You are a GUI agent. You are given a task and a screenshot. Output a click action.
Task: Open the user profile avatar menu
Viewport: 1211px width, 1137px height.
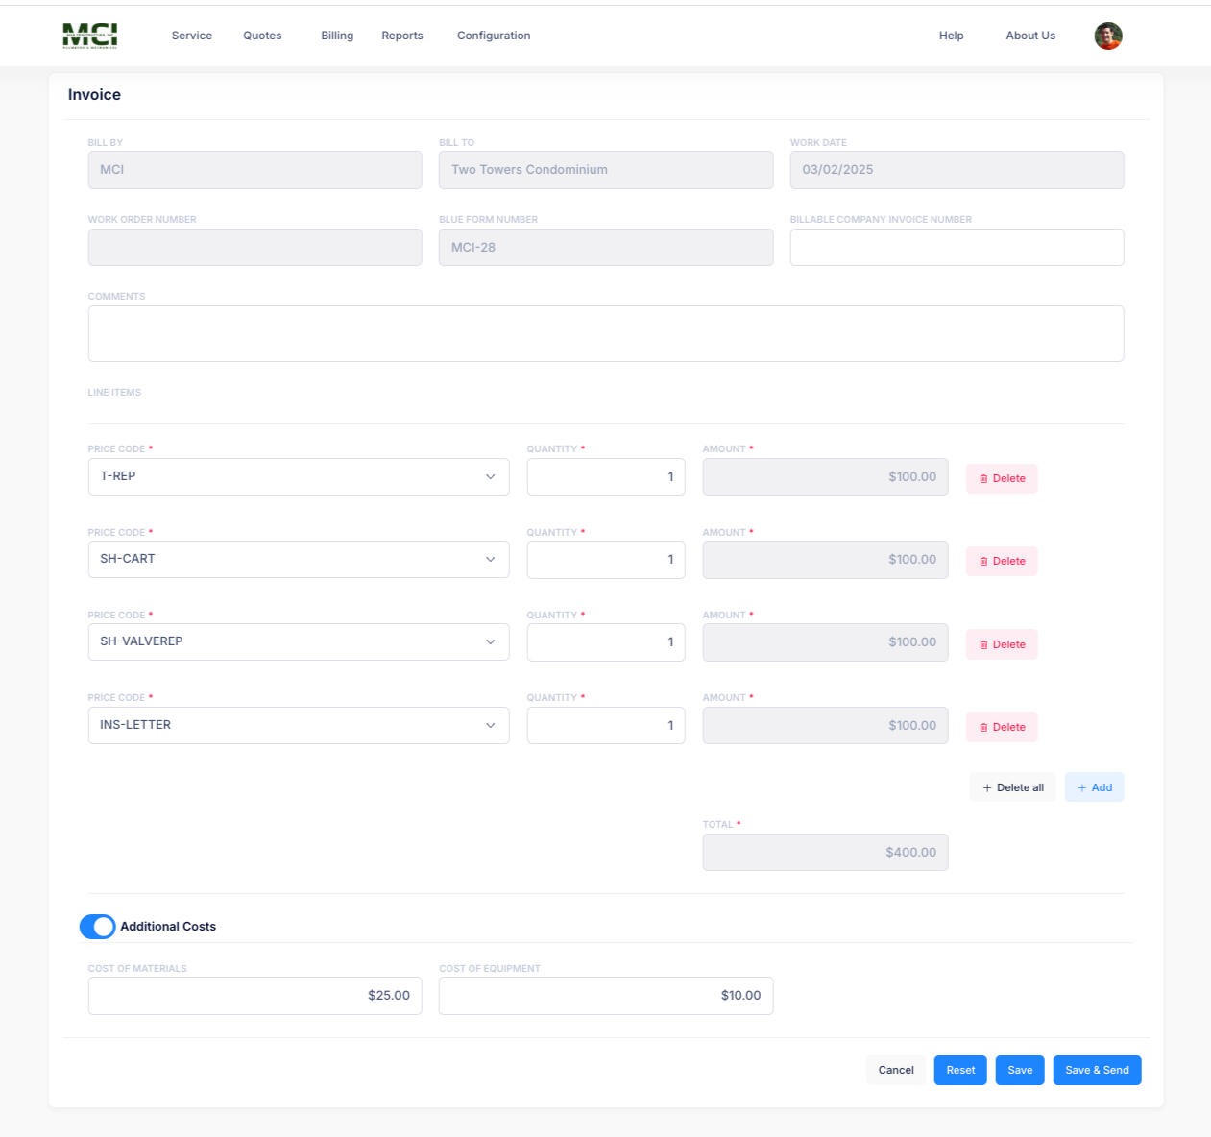1107,36
